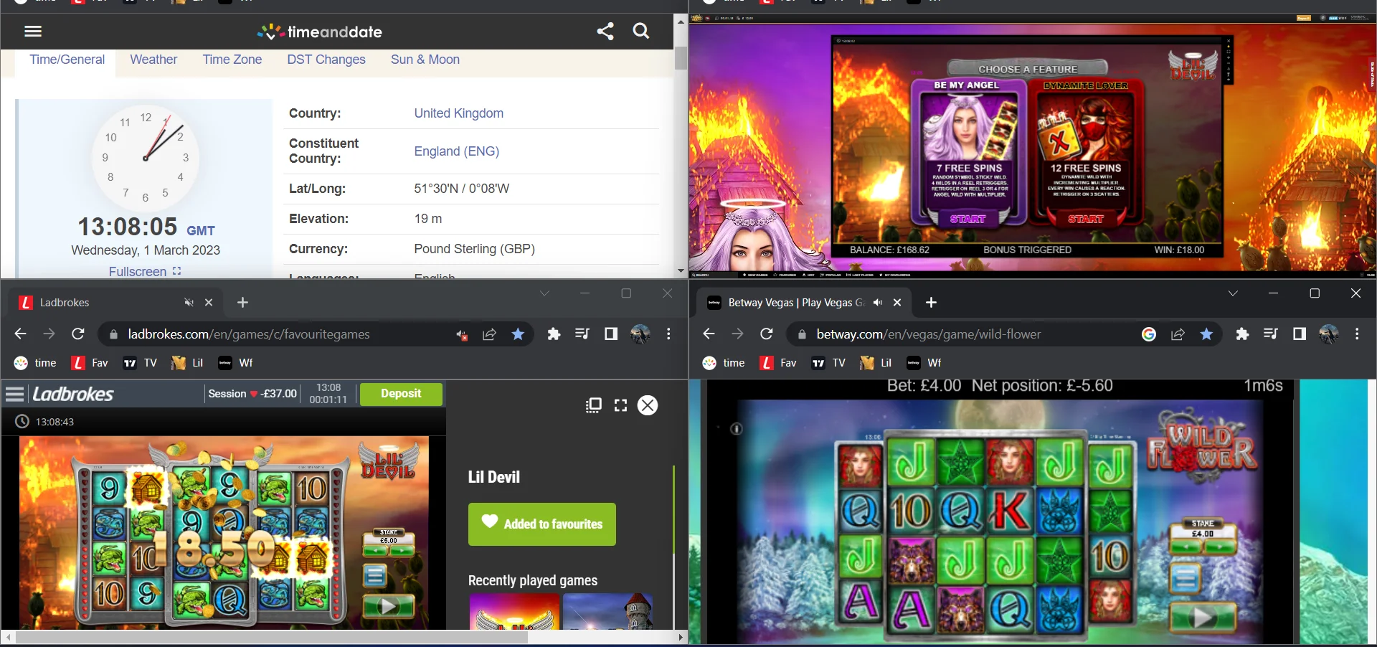Click Google icon in Betway address bar
Viewport: 1377px width, 647px height.
click(x=1149, y=334)
